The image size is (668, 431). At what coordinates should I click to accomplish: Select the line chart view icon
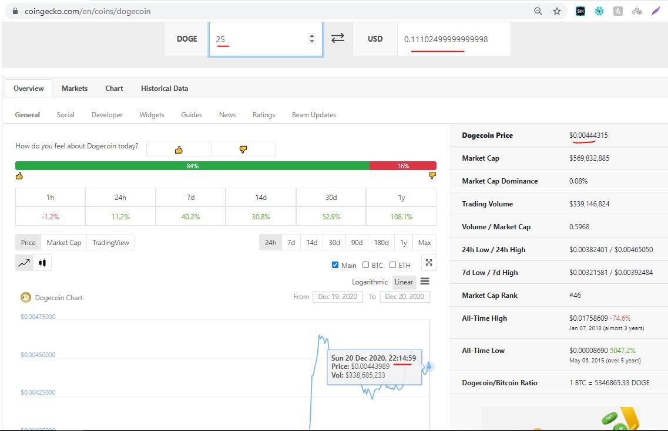(24, 263)
